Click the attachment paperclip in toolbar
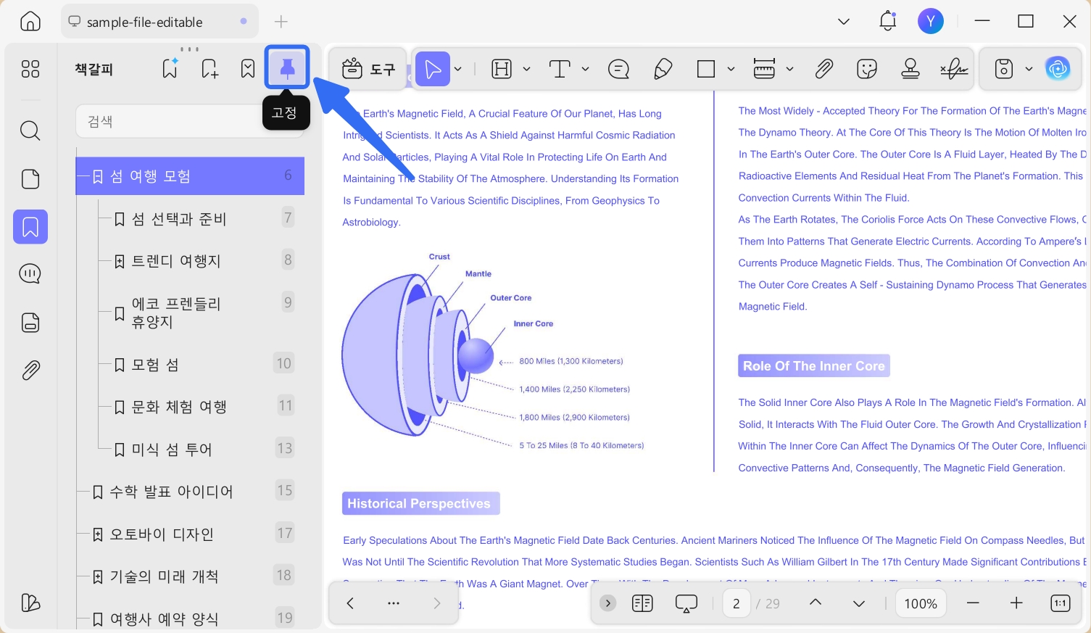 pyautogui.click(x=824, y=69)
